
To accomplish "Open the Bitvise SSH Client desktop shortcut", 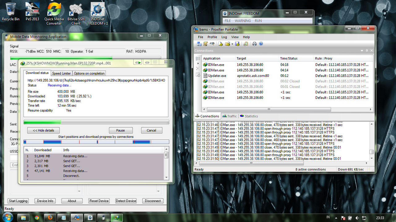I will pos(76,14).
